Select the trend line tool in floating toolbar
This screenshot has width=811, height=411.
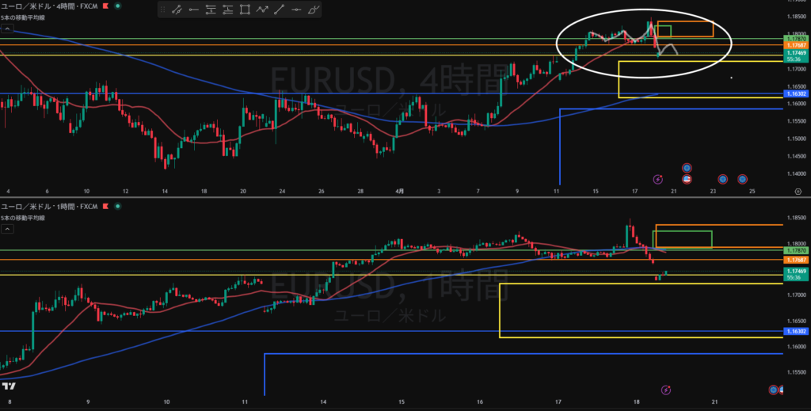176,10
